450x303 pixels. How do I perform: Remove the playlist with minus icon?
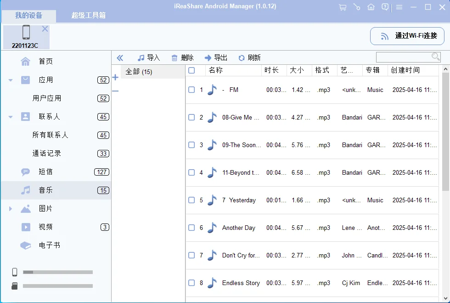coord(115,91)
